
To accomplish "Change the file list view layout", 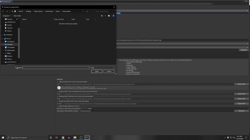I will click(102, 16).
